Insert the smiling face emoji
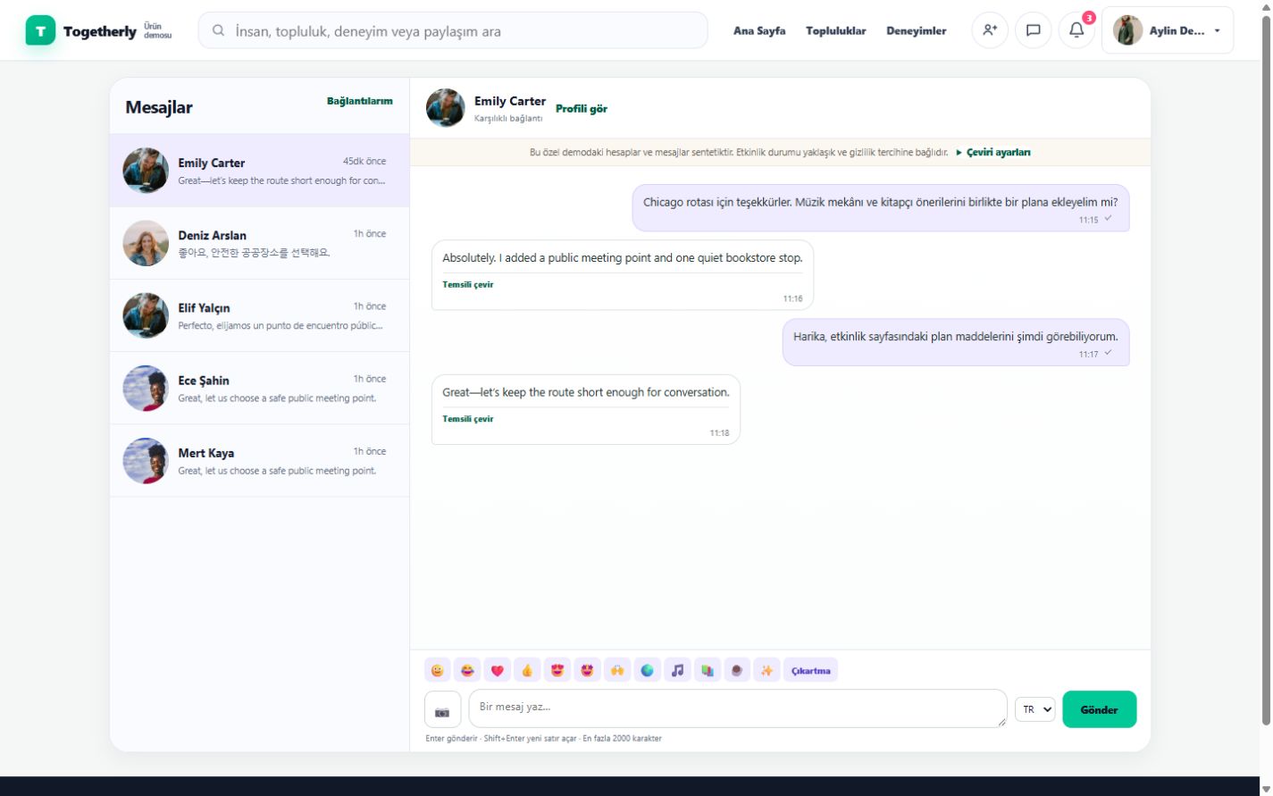 tap(438, 671)
